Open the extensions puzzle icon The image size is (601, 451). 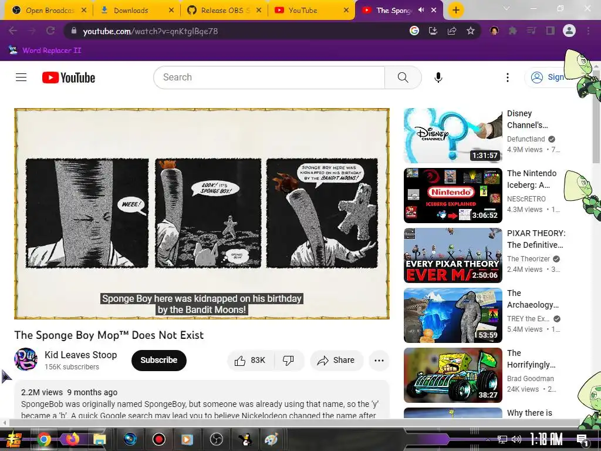(512, 31)
